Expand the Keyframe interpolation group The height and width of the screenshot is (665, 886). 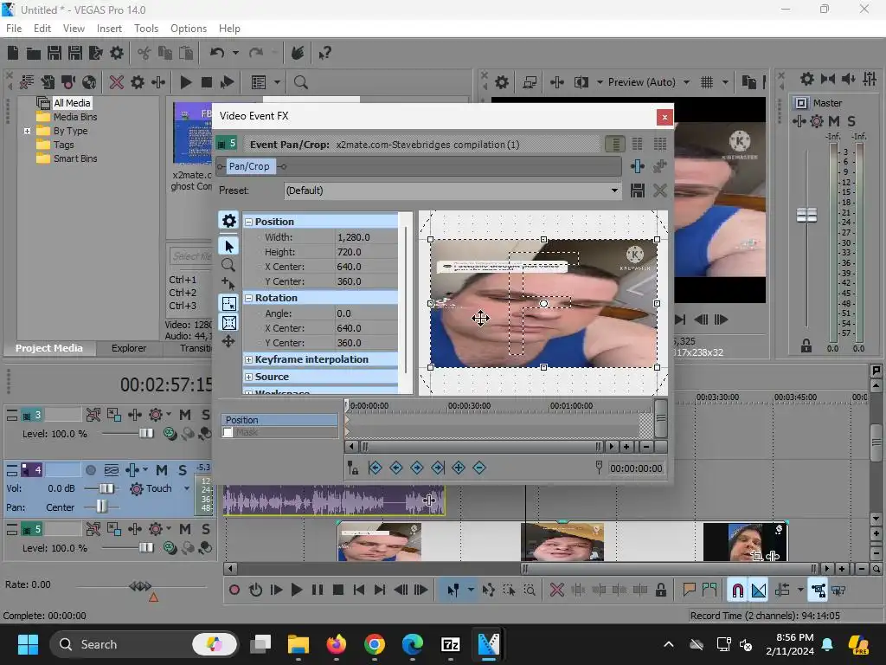248,359
